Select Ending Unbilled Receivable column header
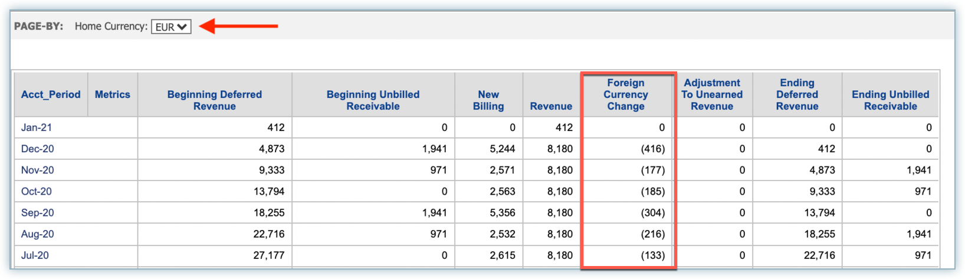965x279 pixels. [x=890, y=100]
